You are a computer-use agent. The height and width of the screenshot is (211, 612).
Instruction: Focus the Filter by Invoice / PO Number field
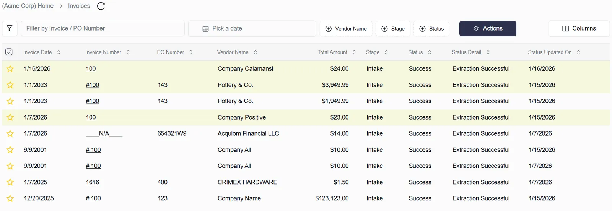pyautogui.click(x=103, y=29)
